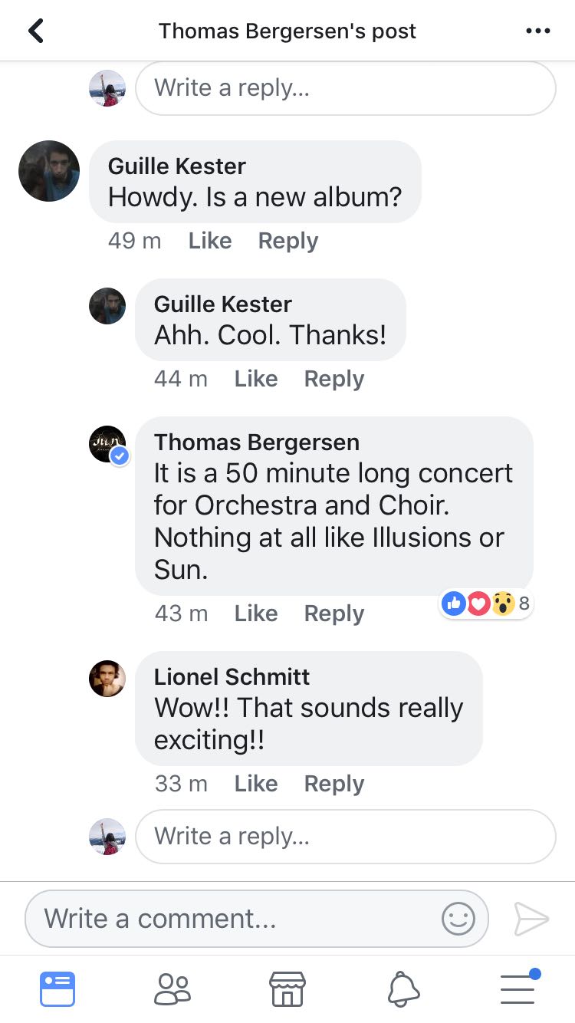Image resolution: width=575 pixels, height=1023 pixels.
Task: Tap the send comment arrow icon
Action: (x=531, y=919)
